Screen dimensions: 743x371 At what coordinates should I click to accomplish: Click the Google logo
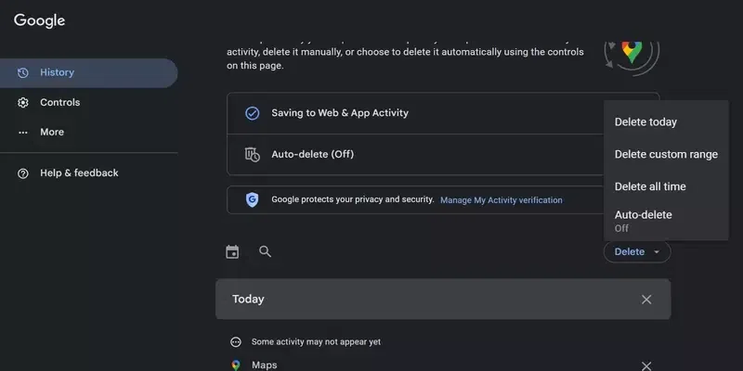point(39,20)
